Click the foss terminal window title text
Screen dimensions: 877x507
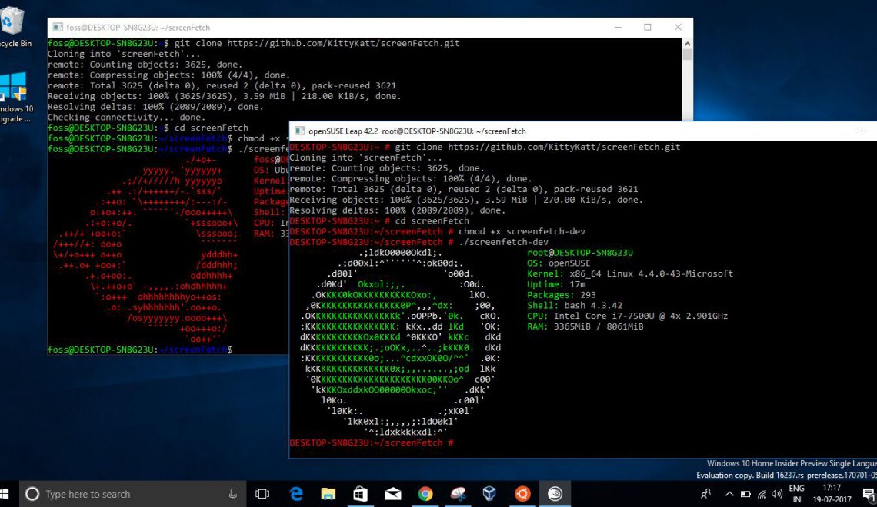coord(138,28)
